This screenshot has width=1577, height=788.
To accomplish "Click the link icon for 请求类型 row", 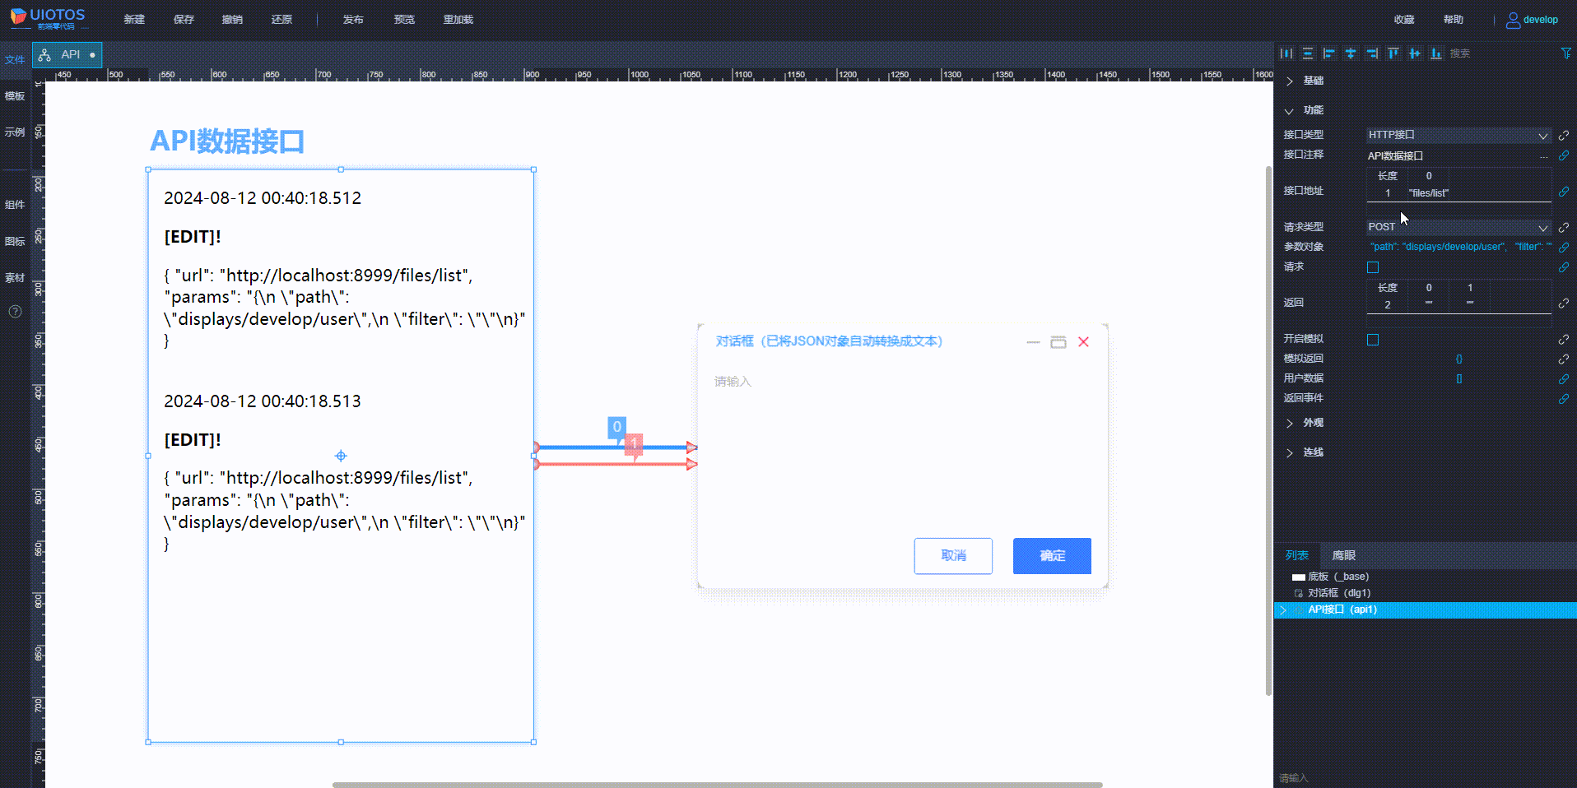I will pyautogui.click(x=1563, y=227).
